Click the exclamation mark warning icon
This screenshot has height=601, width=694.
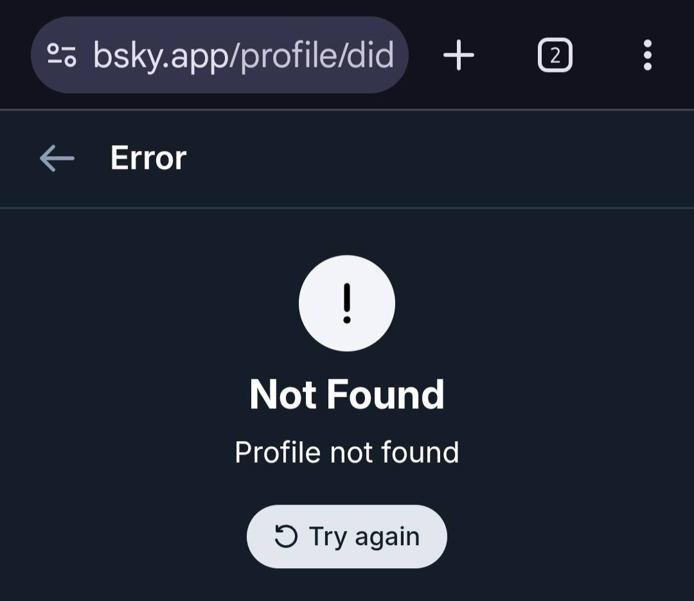point(347,303)
